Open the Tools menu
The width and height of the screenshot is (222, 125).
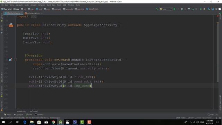(x=59, y=5)
